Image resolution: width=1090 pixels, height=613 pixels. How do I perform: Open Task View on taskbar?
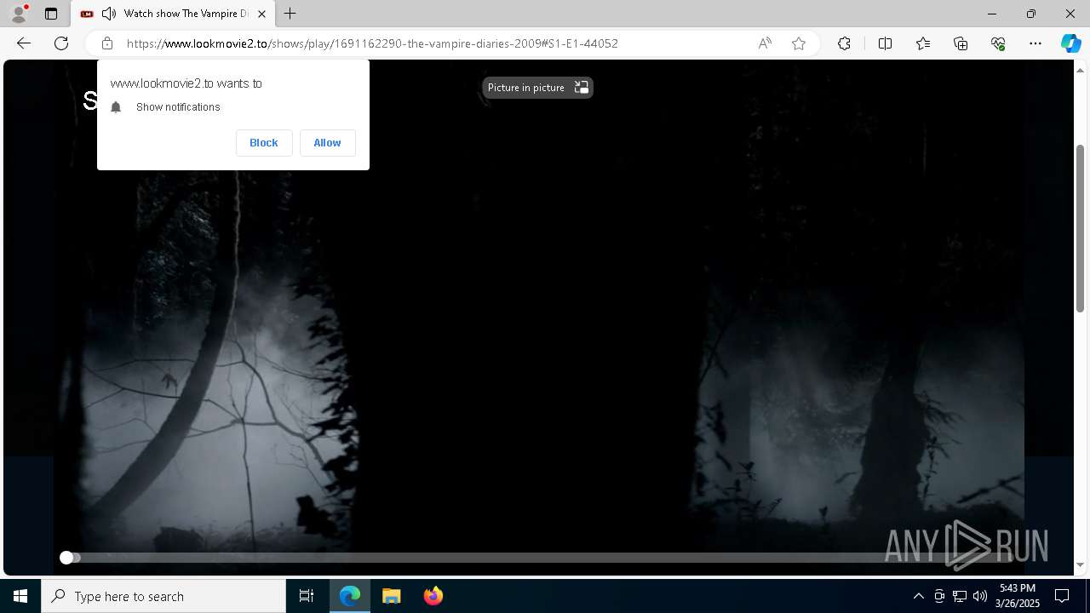307,596
